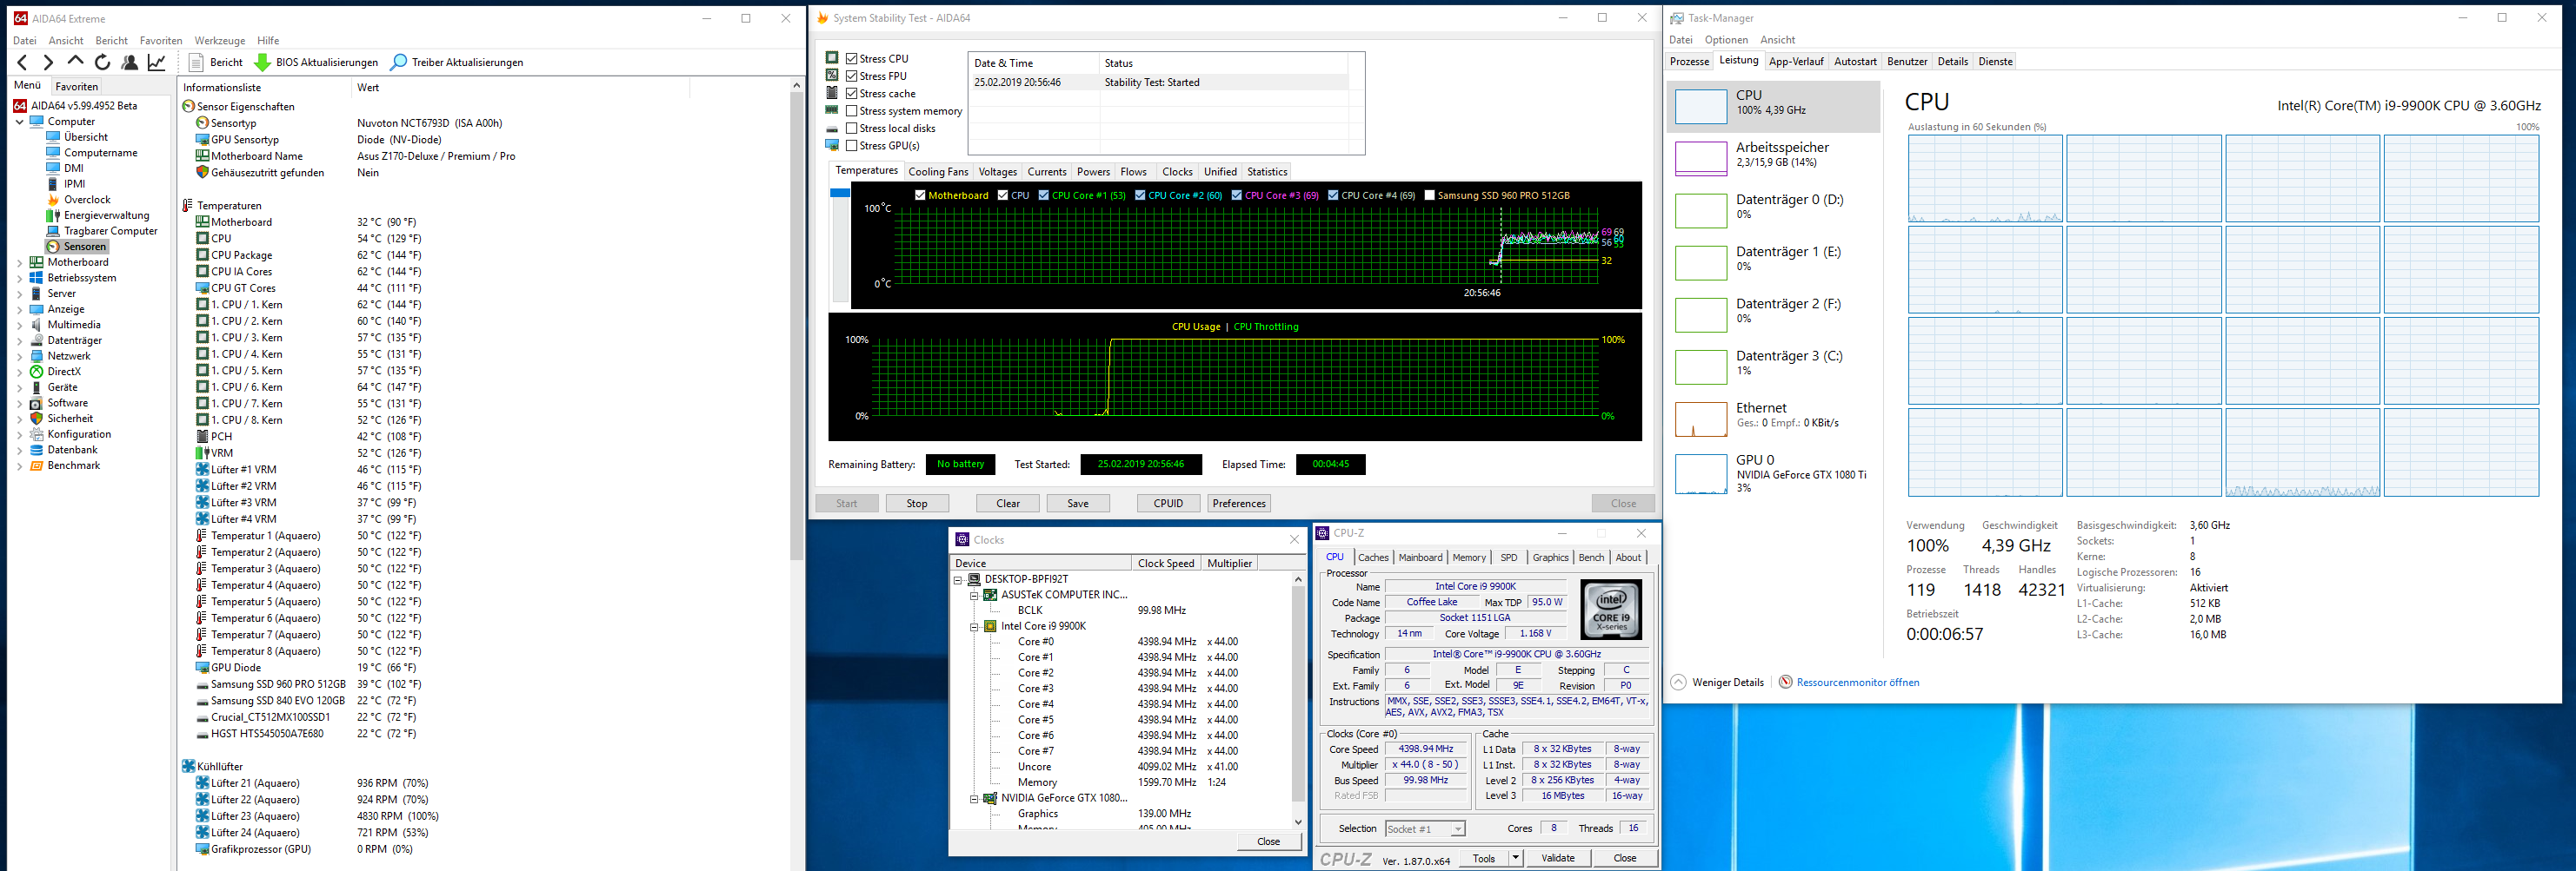Expand the Betriebssystem tree node

coord(19,278)
